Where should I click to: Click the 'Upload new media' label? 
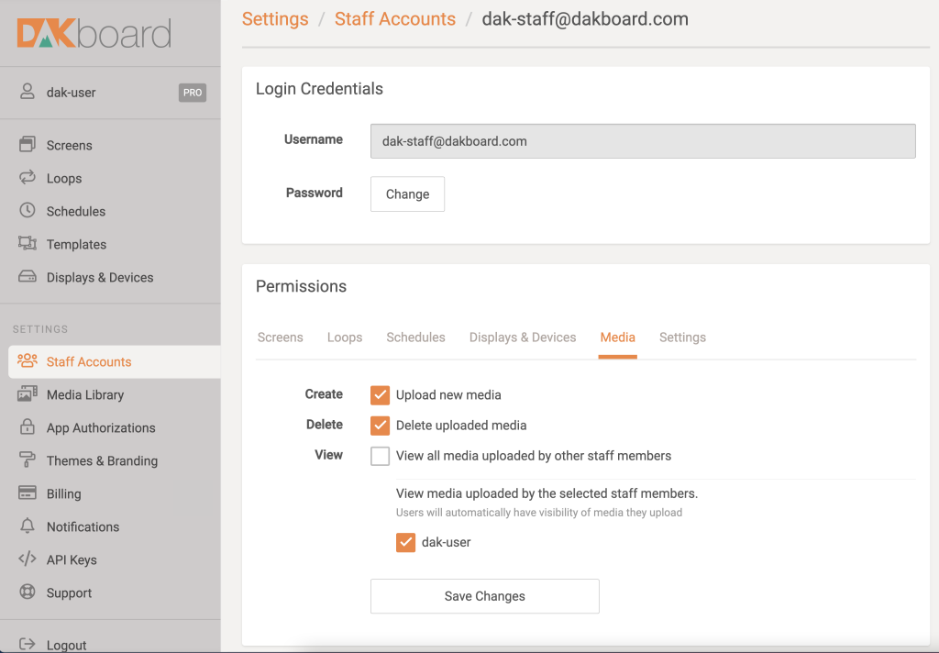(448, 394)
